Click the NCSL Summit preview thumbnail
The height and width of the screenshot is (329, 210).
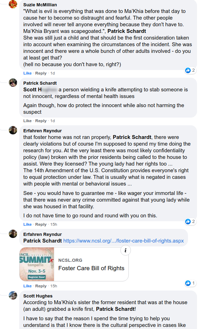[37, 264]
